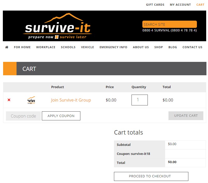Go to the home page icon
This screenshot has width=208, height=183.
tap(7, 47)
